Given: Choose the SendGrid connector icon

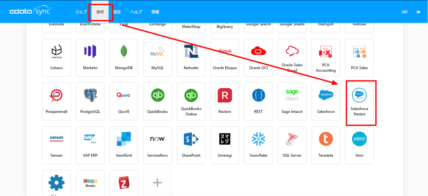Looking at the screenshot, I should [124, 139].
